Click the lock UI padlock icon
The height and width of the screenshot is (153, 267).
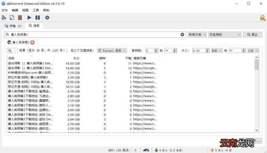click(262, 18)
